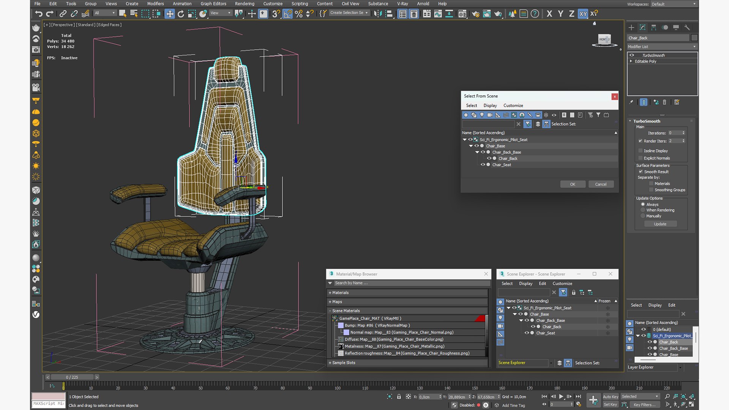Click the Auto Key button
The image size is (729, 410).
(611, 397)
